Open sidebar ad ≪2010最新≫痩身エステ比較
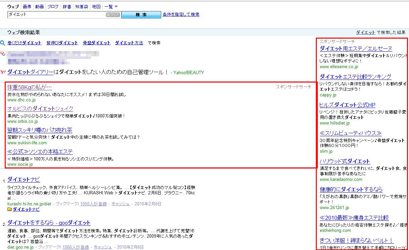This screenshot has width=409, height=250. (354, 218)
